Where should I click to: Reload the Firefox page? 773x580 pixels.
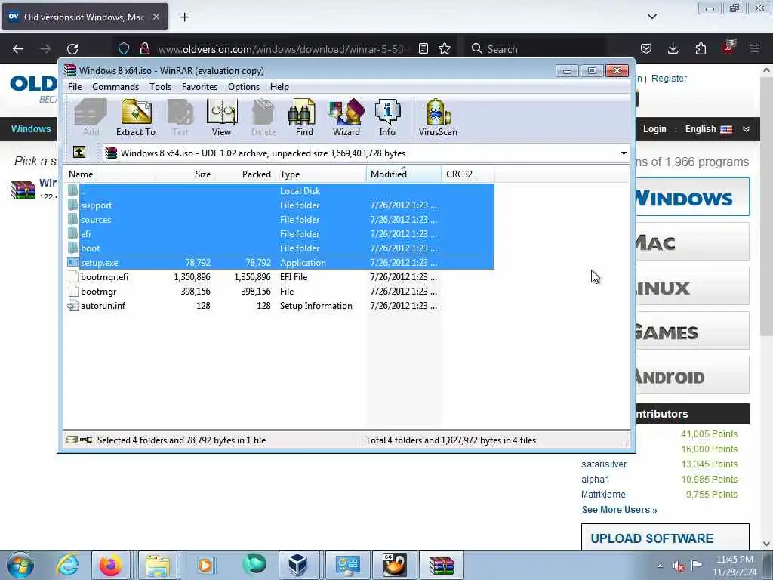click(x=72, y=49)
